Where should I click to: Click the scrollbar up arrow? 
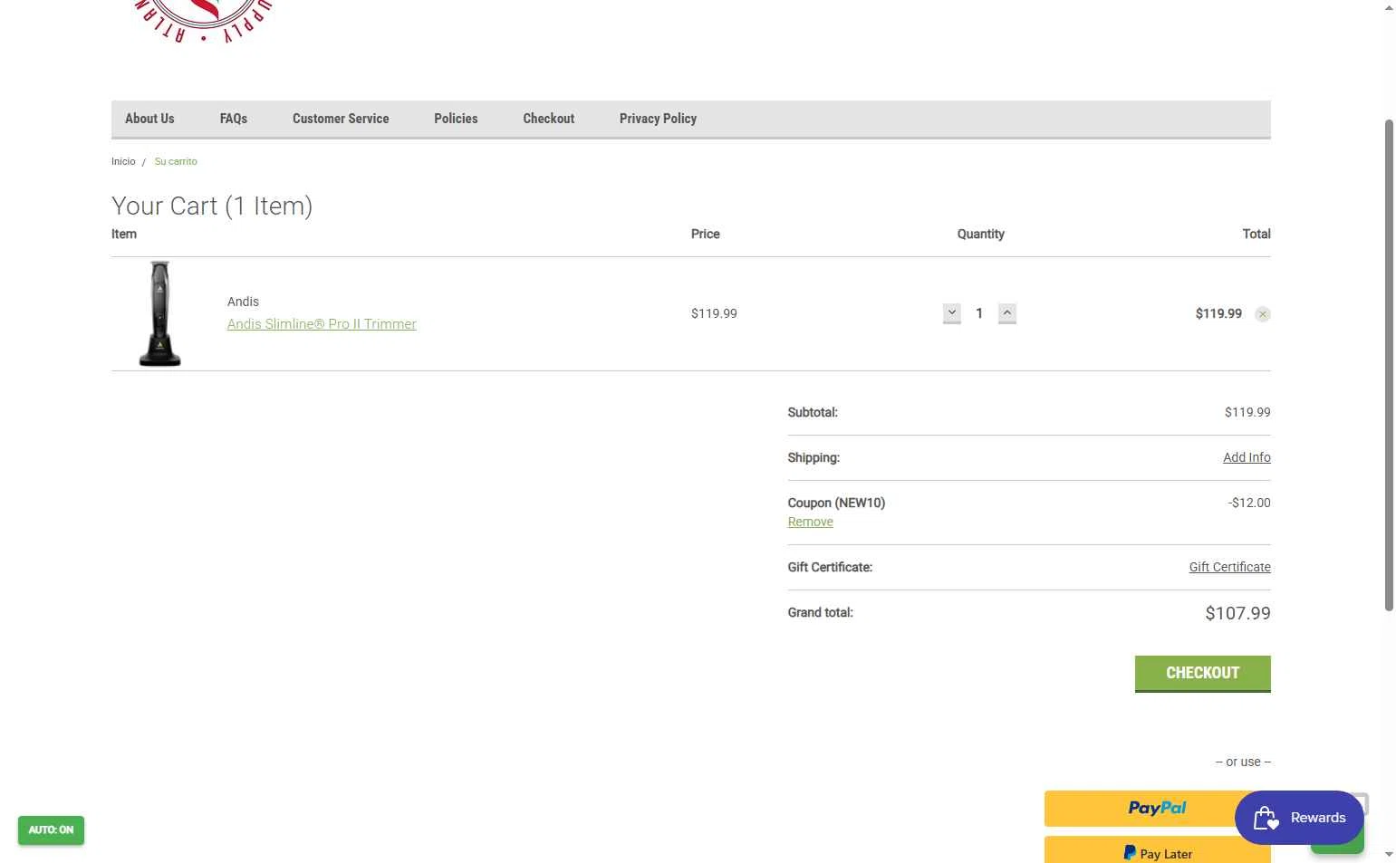[x=1389, y=8]
